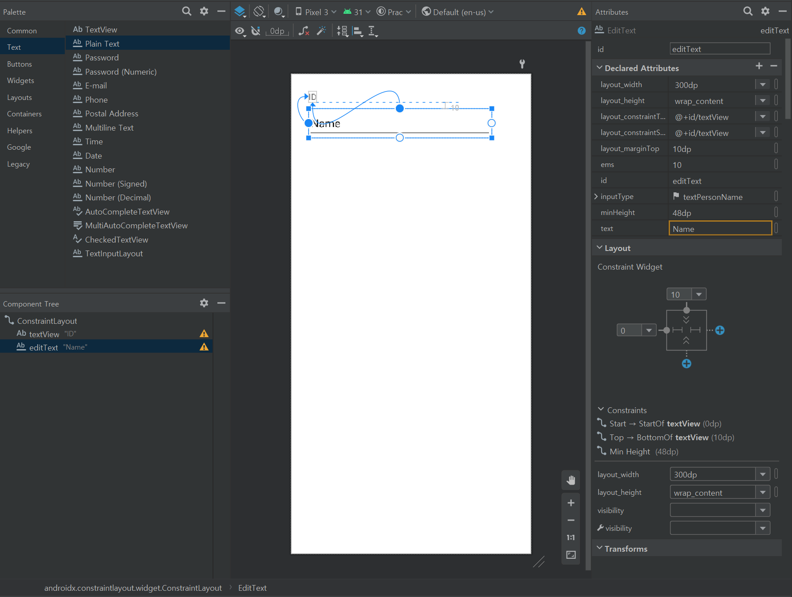Viewport: 792px width, 597px height.
Task: Click the editText warning icon in tree
Action: pyautogui.click(x=204, y=347)
